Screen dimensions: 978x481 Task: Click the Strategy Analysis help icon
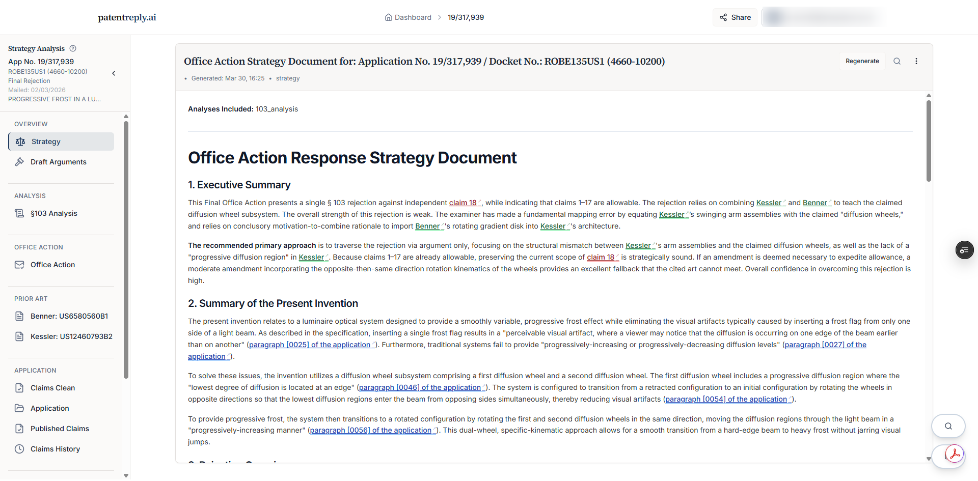click(73, 48)
